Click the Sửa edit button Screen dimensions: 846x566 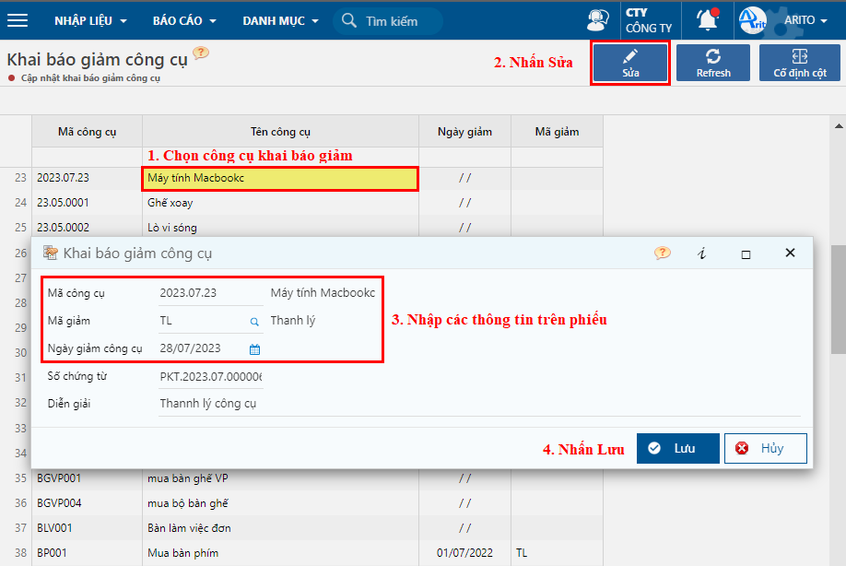(x=630, y=64)
